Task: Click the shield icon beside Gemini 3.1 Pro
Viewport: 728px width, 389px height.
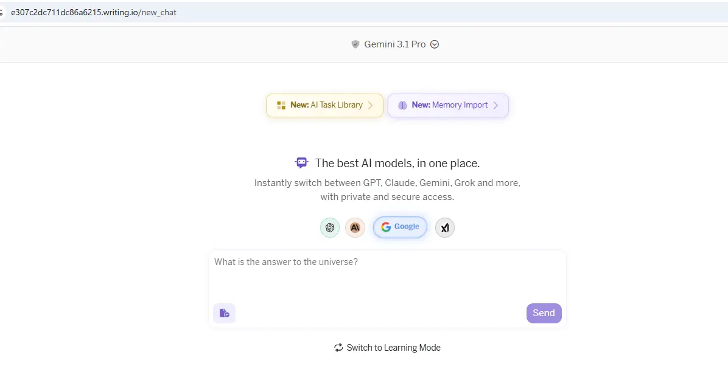Action: tap(355, 44)
